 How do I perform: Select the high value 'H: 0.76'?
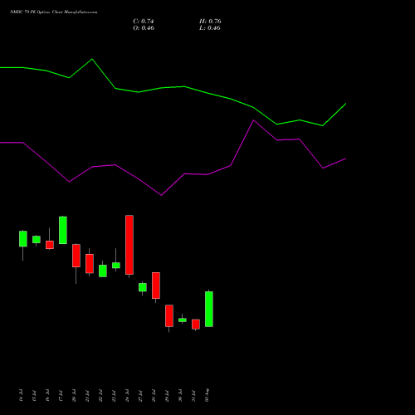[x=210, y=22]
